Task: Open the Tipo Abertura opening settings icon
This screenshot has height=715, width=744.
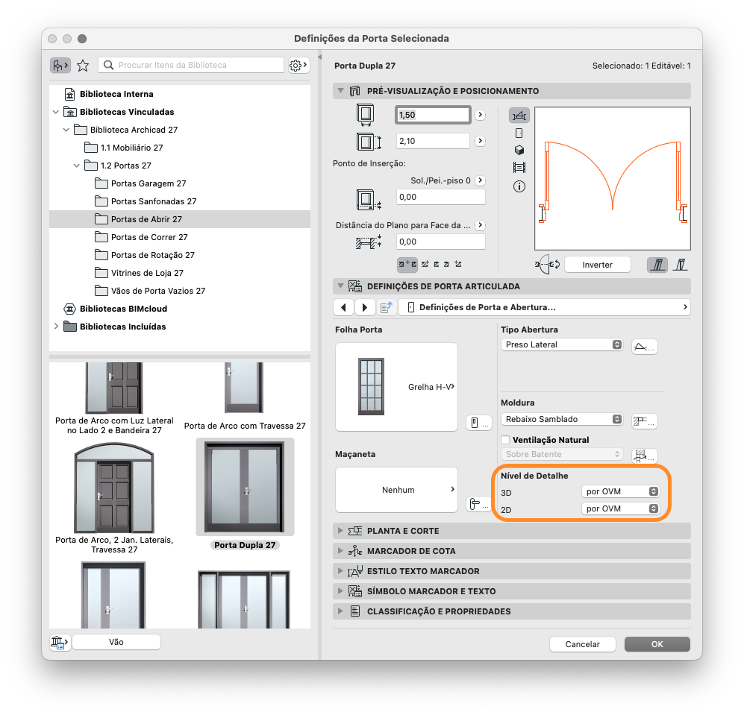Action: point(644,347)
